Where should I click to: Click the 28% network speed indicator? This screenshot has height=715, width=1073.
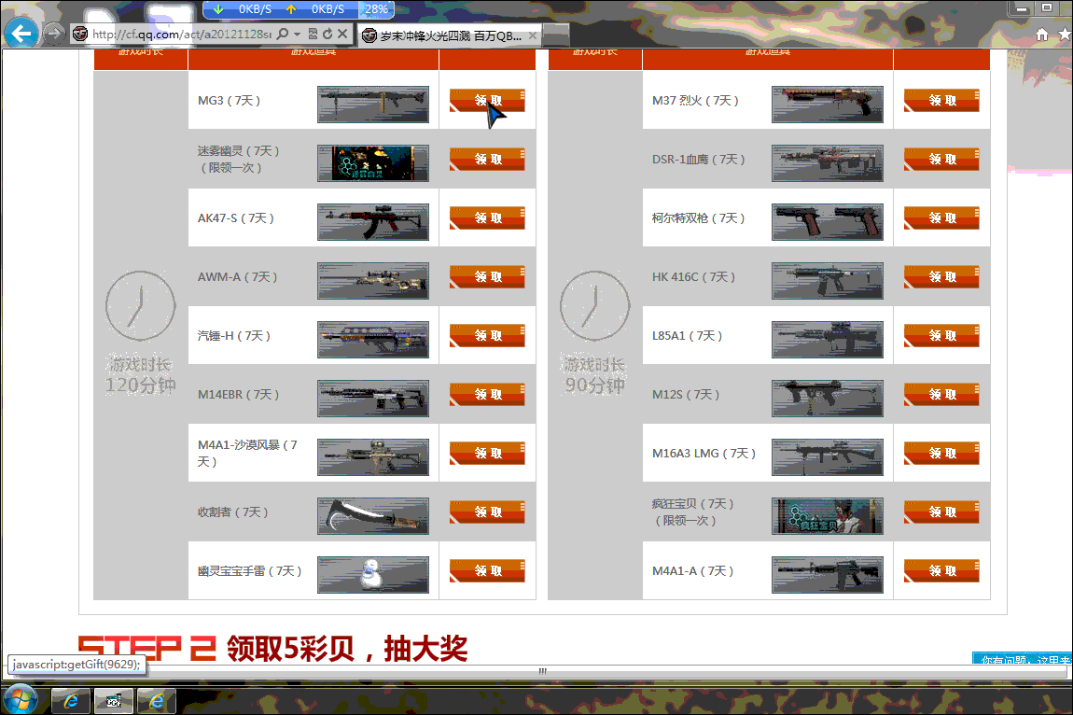point(376,9)
